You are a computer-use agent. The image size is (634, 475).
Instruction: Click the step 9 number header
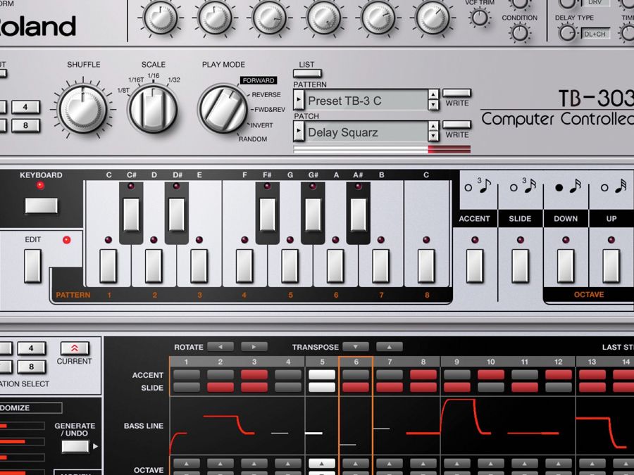[457, 362]
